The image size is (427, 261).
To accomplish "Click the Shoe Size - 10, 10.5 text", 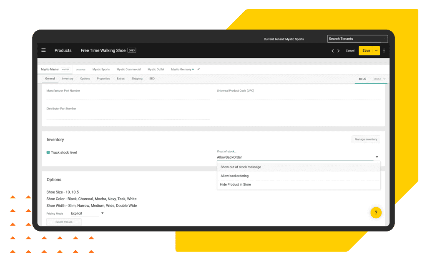I will coord(63,192).
